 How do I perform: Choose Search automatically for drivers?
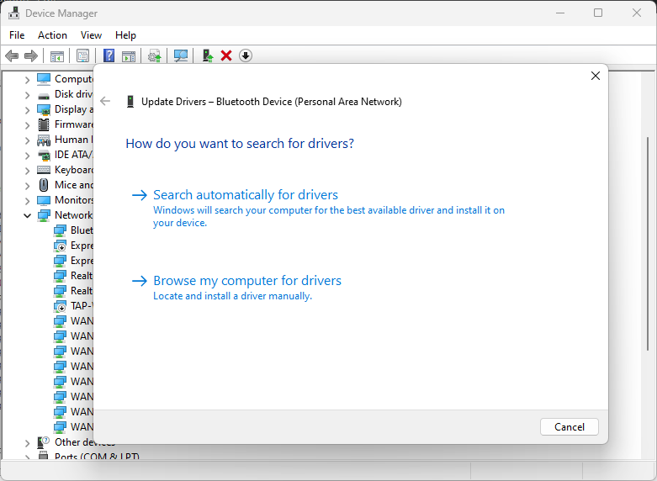[x=245, y=195]
